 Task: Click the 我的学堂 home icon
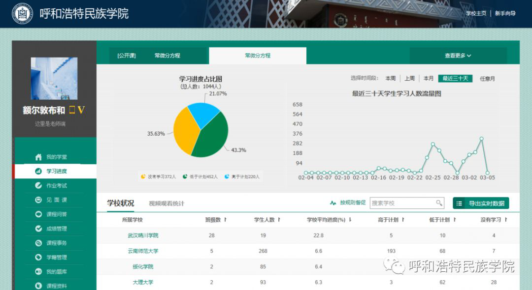[38, 157]
